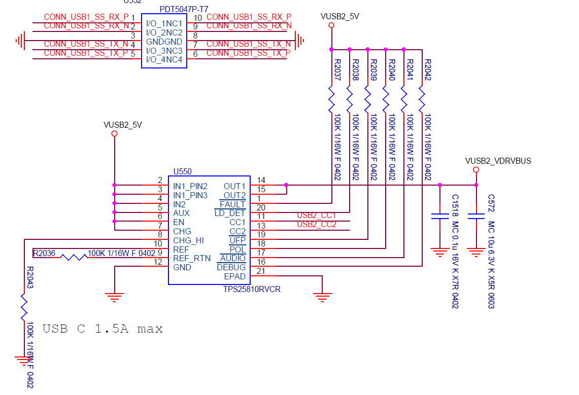Click C1518 value MC 0.1u 16V text
Screen dimensions: 579x395
(455, 265)
